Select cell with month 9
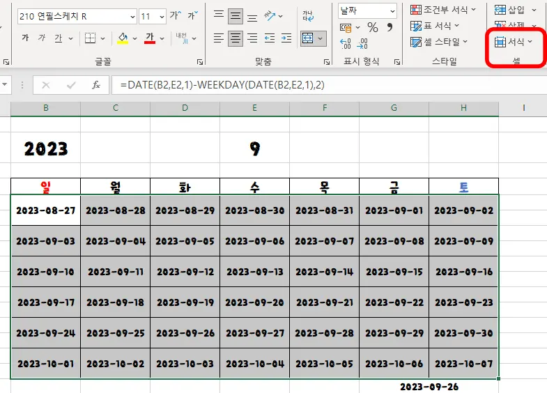The width and height of the screenshot is (547, 393). pyautogui.click(x=254, y=148)
